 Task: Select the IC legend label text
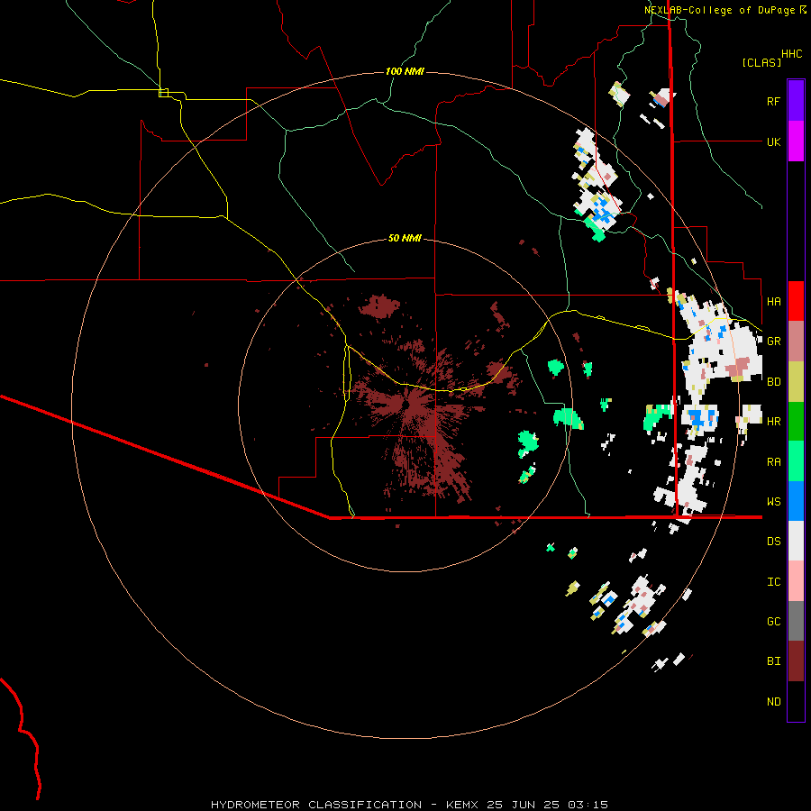click(x=773, y=581)
